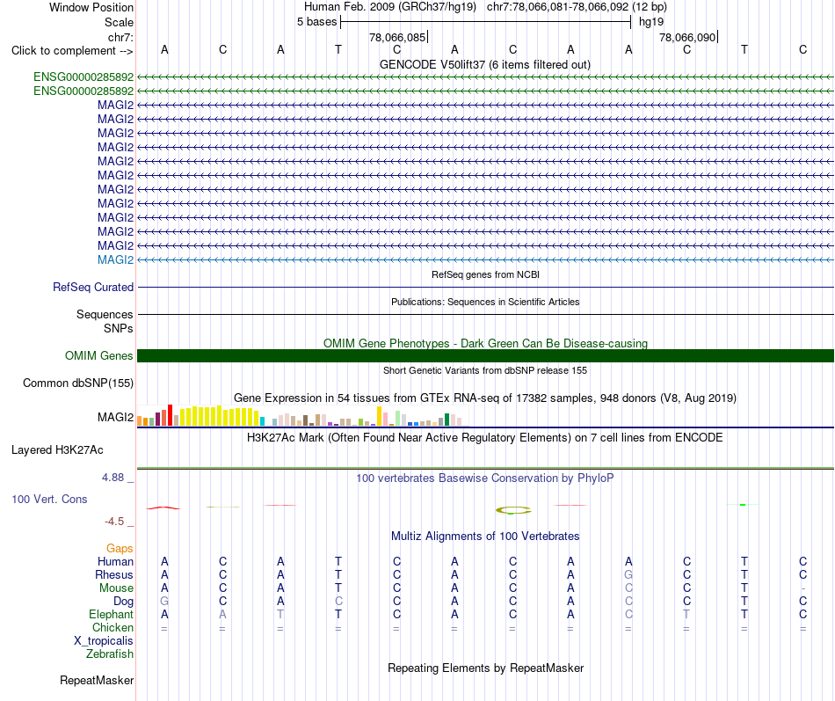835x701 pixels.
Task: Select the Scale label on the left
Action: 119,22
